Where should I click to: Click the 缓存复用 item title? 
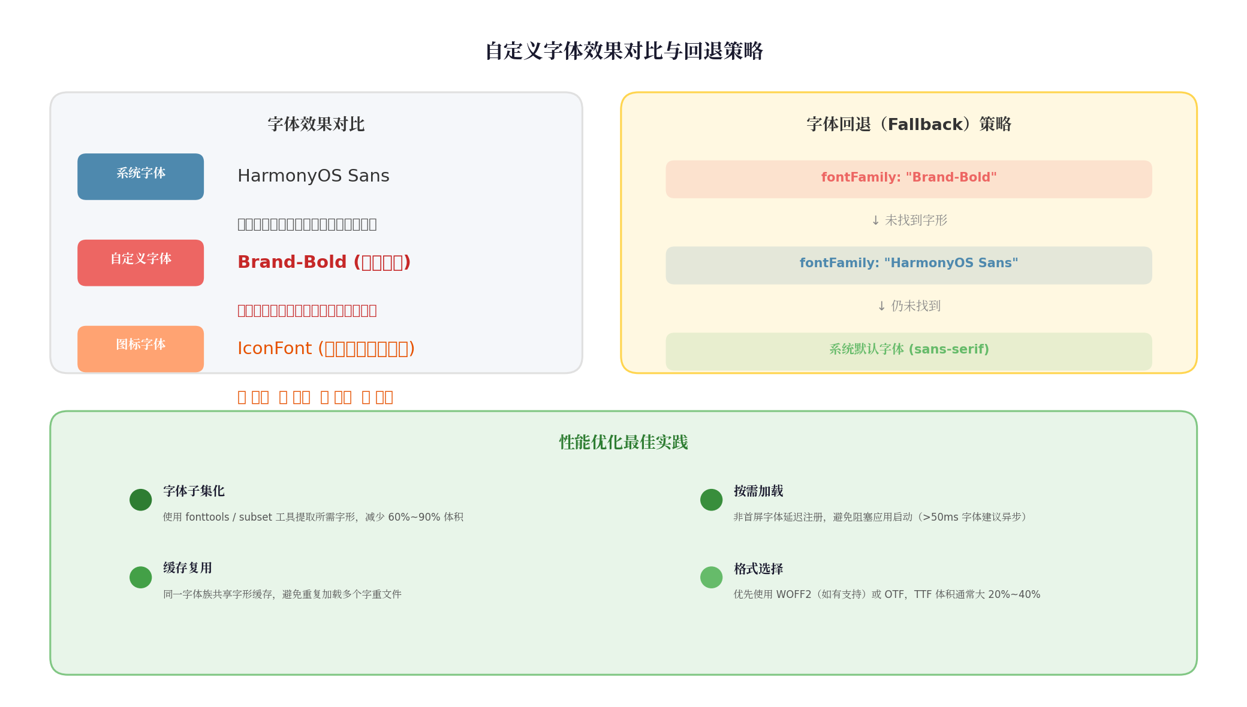(188, 567)
